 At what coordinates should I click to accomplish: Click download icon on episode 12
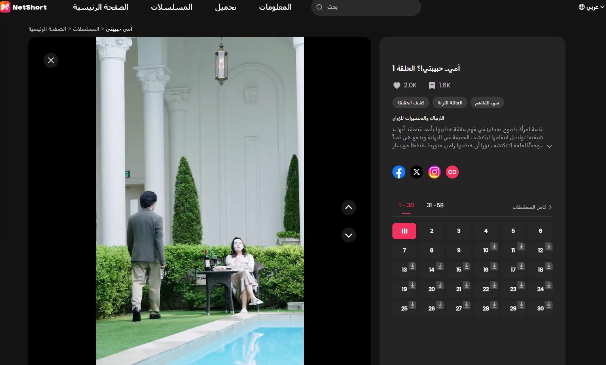(x=549, y=246)
